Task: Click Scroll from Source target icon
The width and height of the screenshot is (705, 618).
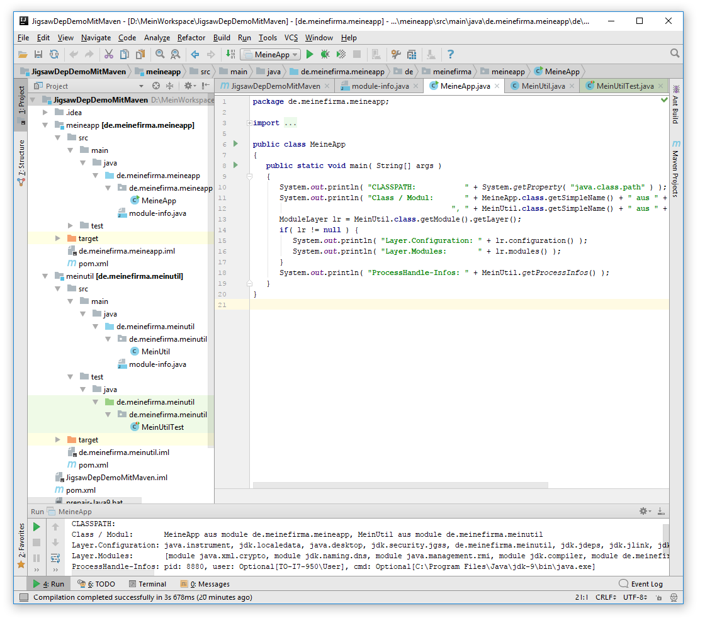Action: pyautogui.click(x=156, y=86)
